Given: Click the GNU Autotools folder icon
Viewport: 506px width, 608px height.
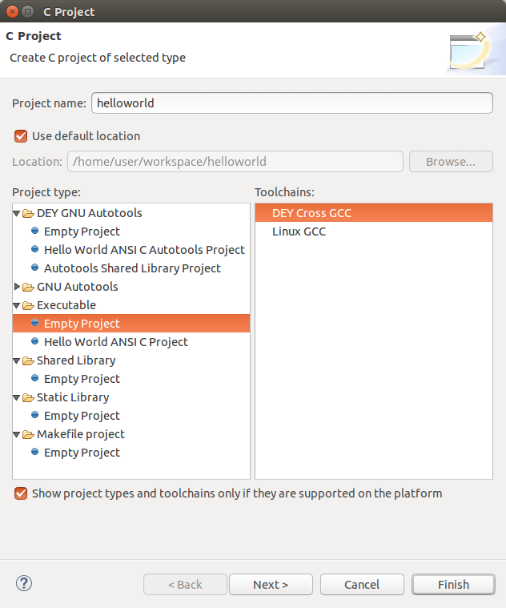Looking at the screenshot, I should (29, 287).
